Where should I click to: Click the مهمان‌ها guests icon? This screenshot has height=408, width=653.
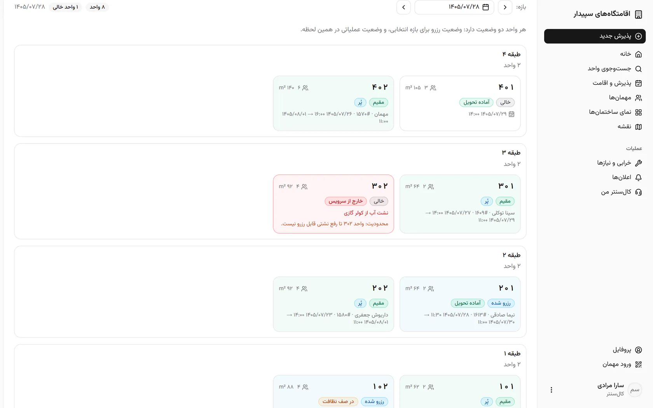[x=638, y=98]
